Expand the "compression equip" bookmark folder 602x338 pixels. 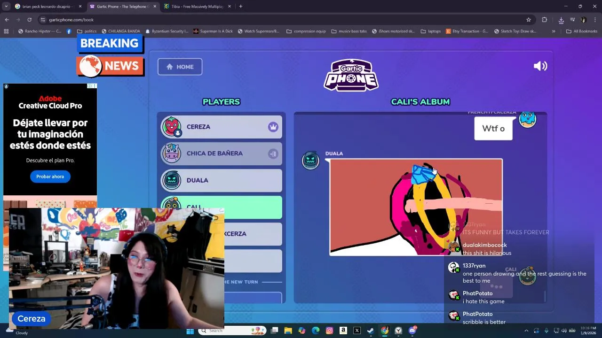coord(306,31)
